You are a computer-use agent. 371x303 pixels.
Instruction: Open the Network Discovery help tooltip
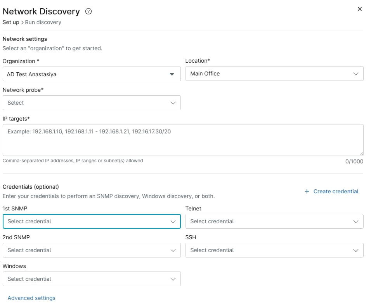(88, 11)
